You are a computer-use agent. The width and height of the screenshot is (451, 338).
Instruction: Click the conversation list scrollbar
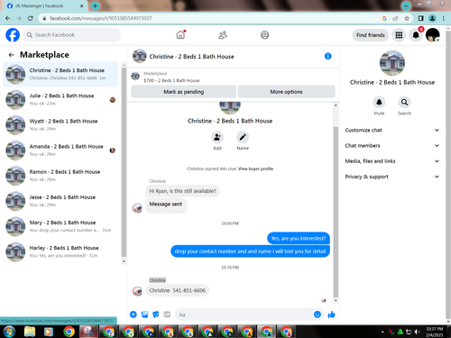pos(124,162)
